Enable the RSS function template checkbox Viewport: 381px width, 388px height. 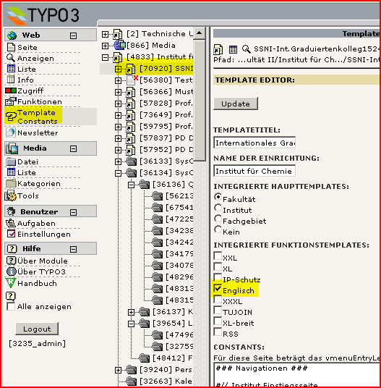218,332
